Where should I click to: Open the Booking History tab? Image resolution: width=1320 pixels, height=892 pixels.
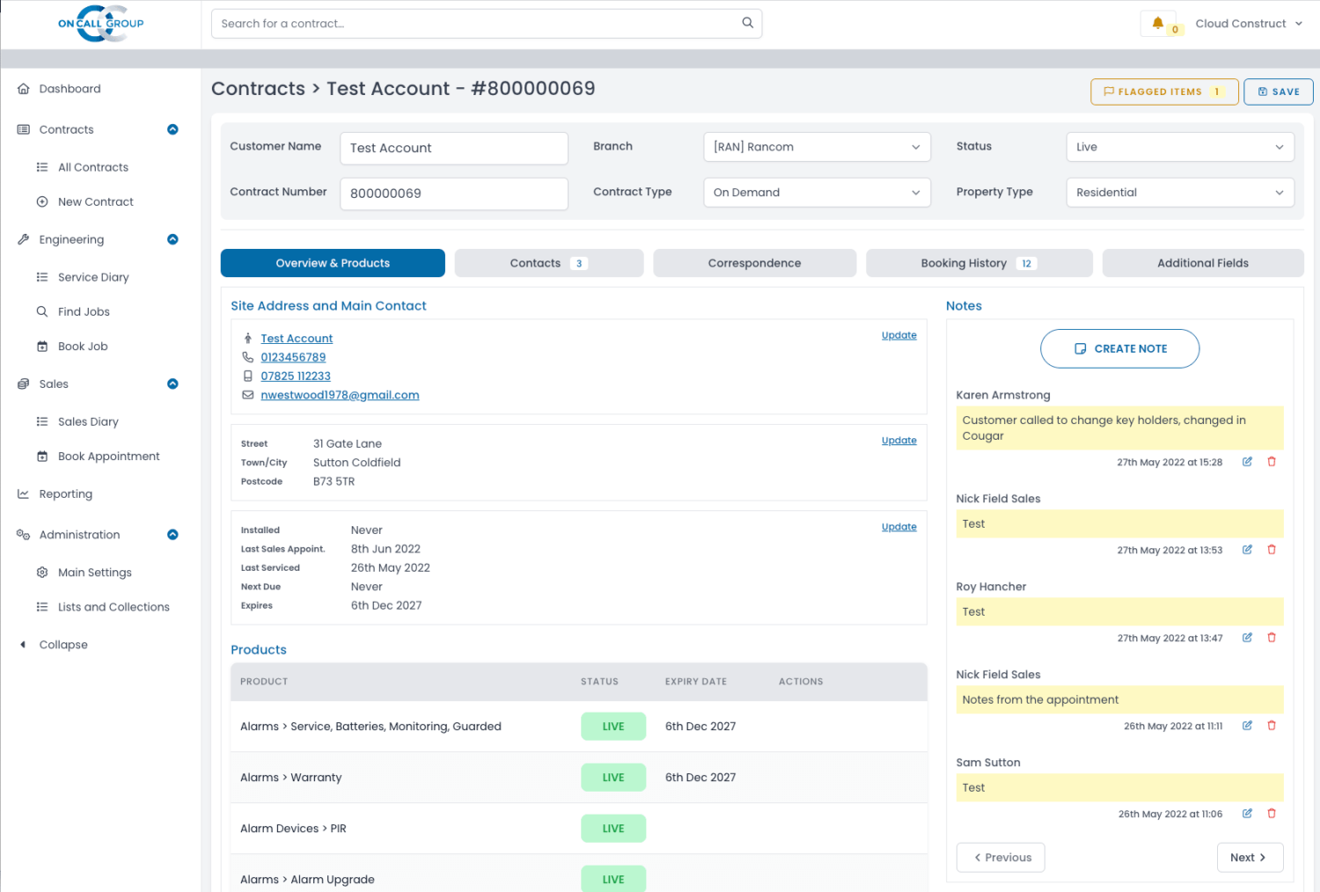pyautogui.click(x=979, y=263)
